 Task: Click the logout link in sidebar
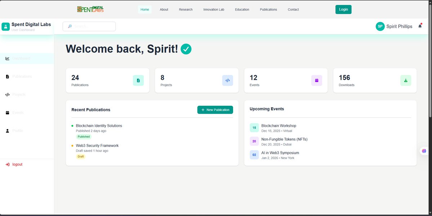(14, 164)
